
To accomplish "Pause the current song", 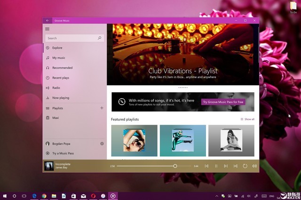I will click(x=216, y=166).
